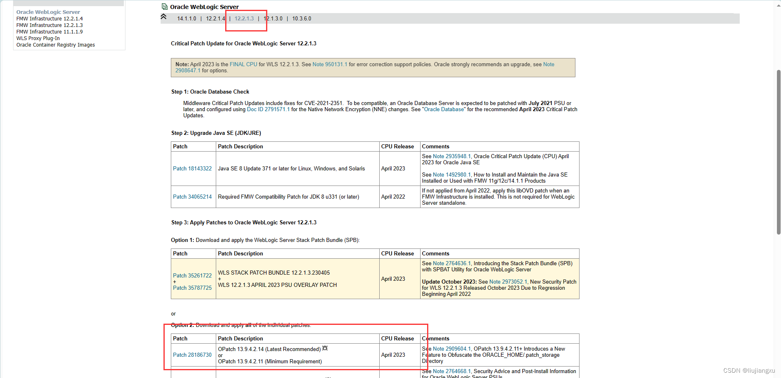
Task: Open the Note 2764668.1 link
Action: (452, 371)
